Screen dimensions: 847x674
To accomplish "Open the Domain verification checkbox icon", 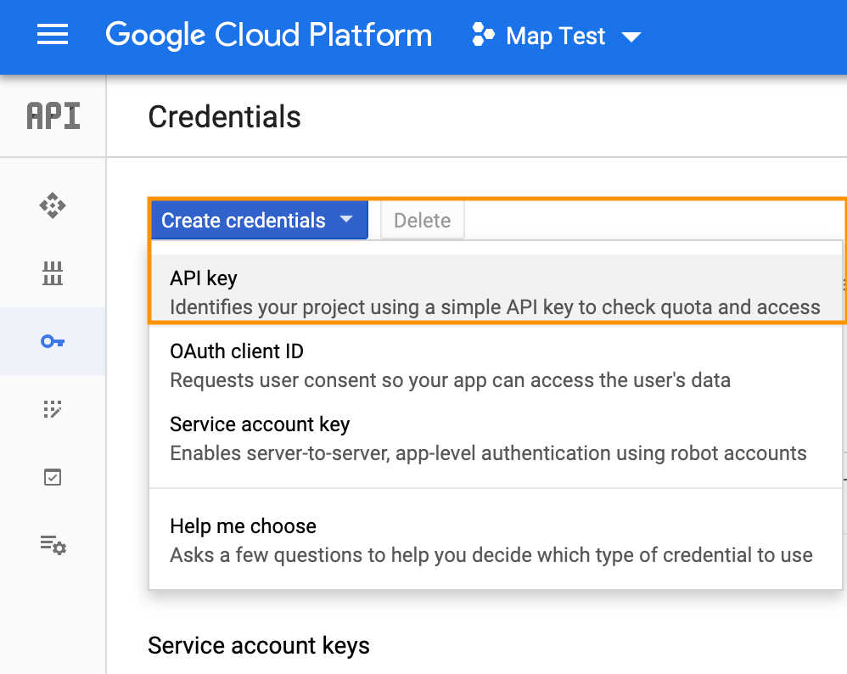I will click(53, 477).
